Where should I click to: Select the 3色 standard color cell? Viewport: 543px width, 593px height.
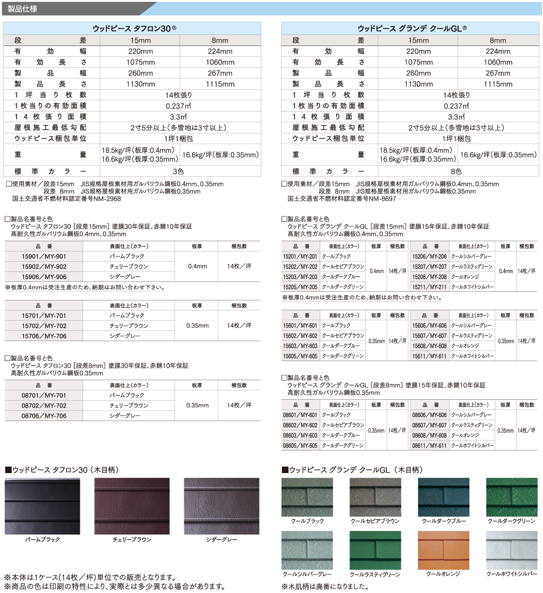[x=179, y=171]
